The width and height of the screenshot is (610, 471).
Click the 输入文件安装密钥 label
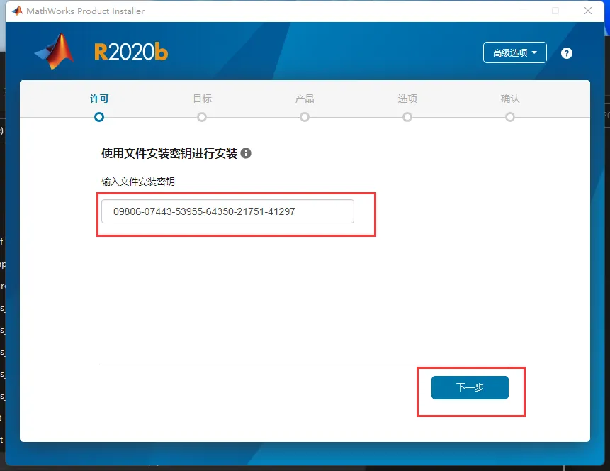(x=137, y=182)
